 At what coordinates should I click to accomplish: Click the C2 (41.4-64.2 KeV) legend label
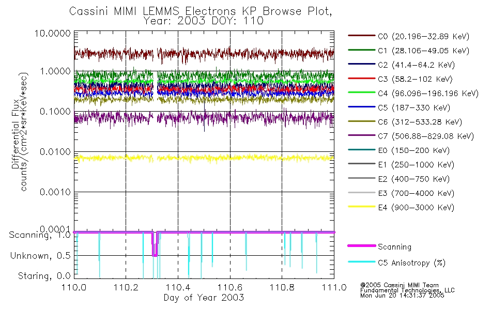[x=416, y=65]
